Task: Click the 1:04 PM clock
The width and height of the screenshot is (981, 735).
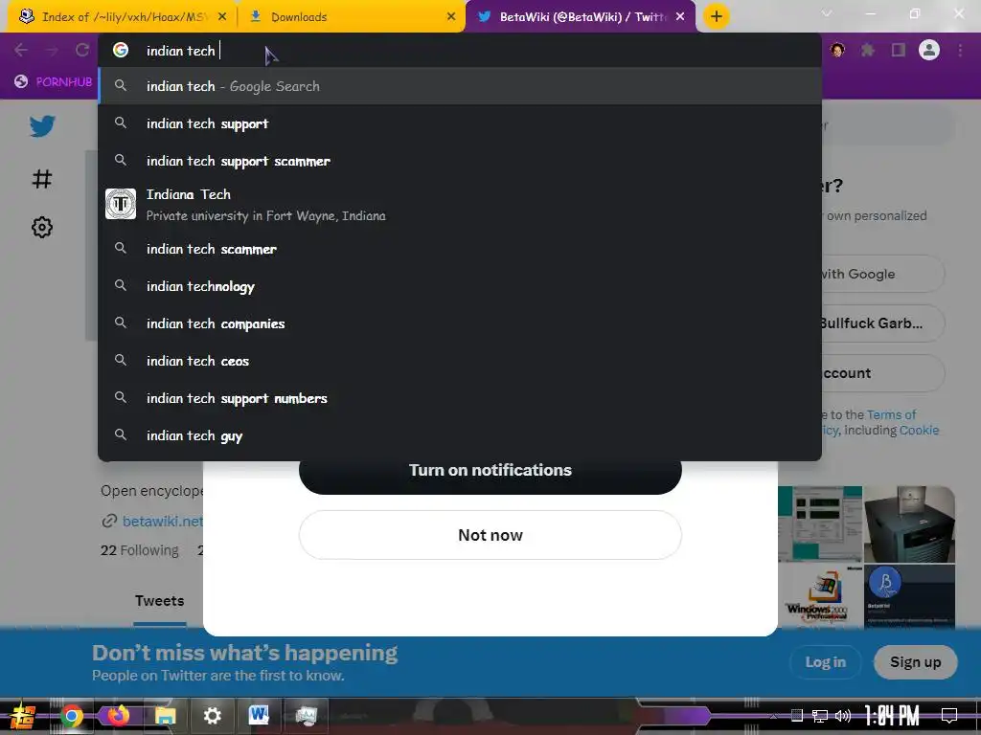Action: pos(892,716)
